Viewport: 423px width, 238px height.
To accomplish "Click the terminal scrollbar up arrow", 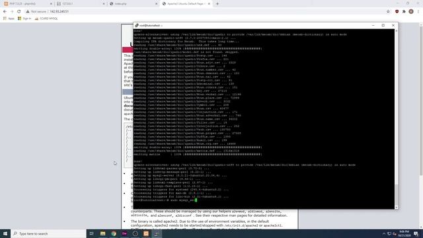I will pyautogui.click(x=397, y=31).
